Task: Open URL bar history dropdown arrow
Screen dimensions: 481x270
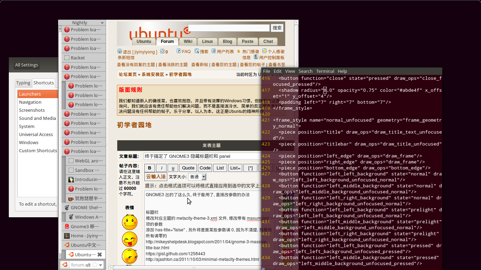Action: [101, 265]
